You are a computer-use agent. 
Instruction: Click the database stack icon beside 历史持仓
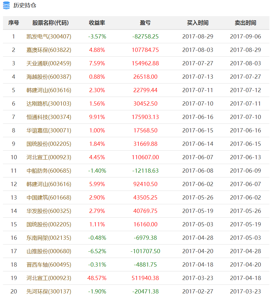pos(6,5)
